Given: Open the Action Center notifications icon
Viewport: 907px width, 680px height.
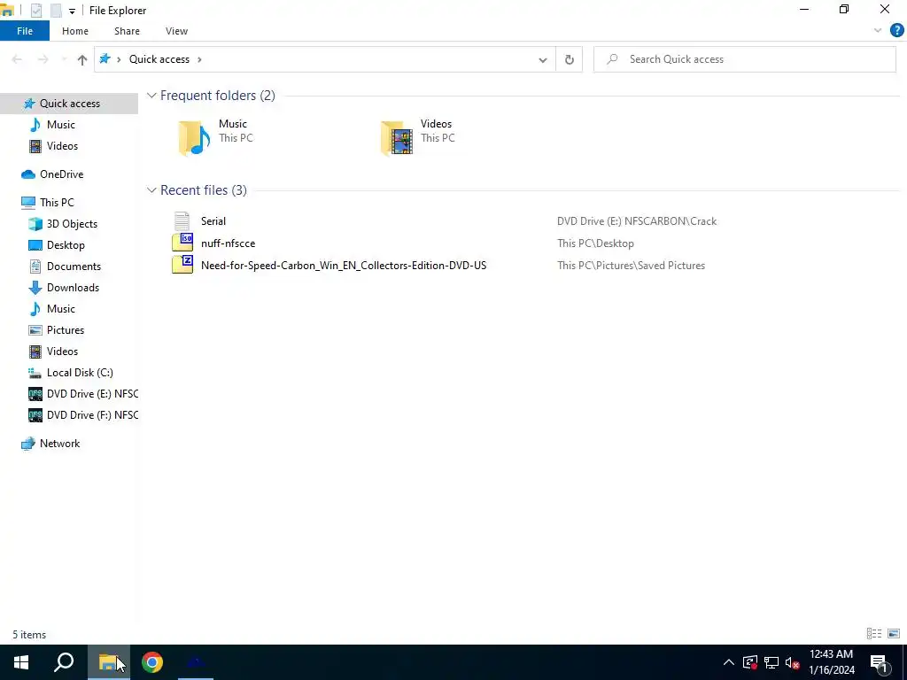Looking at the screenshot, I should [x=880, y=662].
